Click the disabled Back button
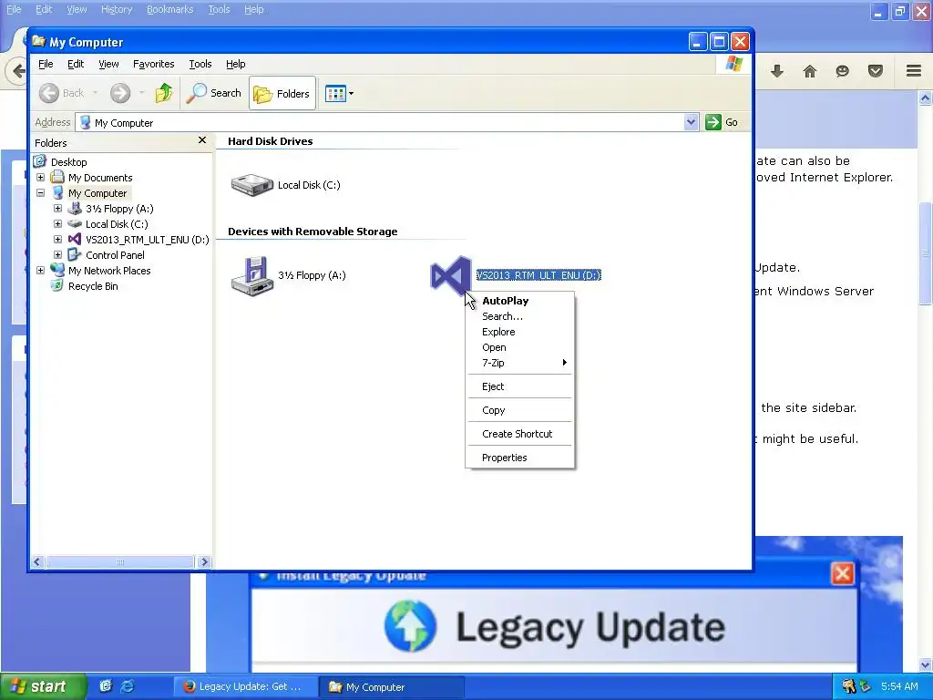 tap(62, 93)
